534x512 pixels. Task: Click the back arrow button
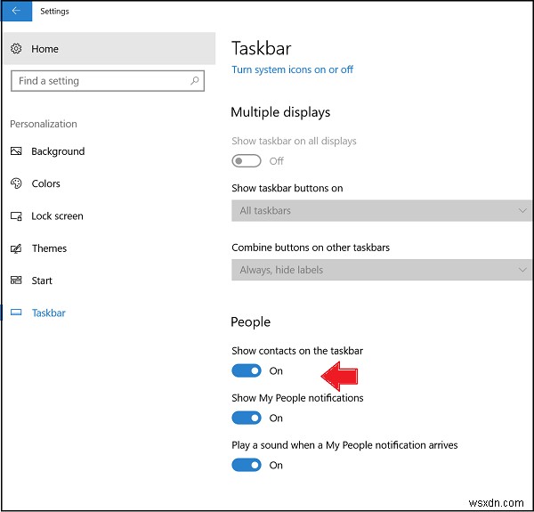(x=16, y=11)
